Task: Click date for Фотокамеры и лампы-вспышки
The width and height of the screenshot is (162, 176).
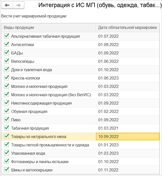Action: click(108, 162)
